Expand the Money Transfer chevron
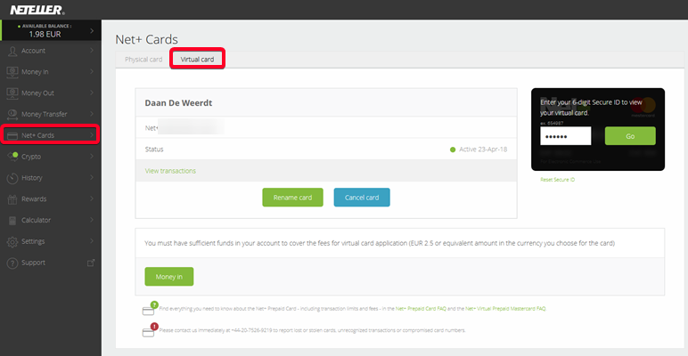The image size is (688, 356). tap(92, 114)
